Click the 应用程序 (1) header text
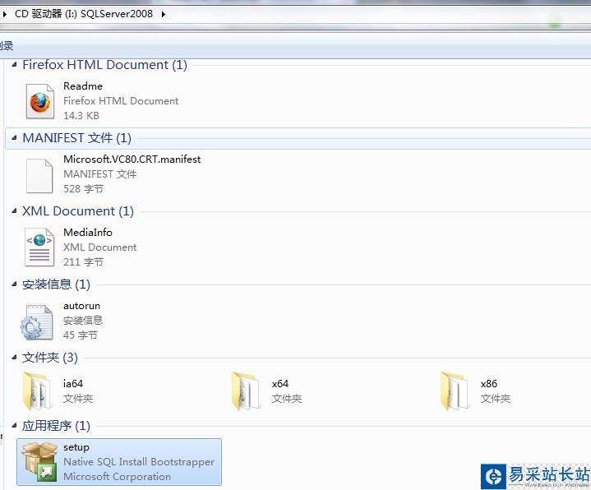The height and width of the screenshot is (490, 591). [x=56, y=426]
